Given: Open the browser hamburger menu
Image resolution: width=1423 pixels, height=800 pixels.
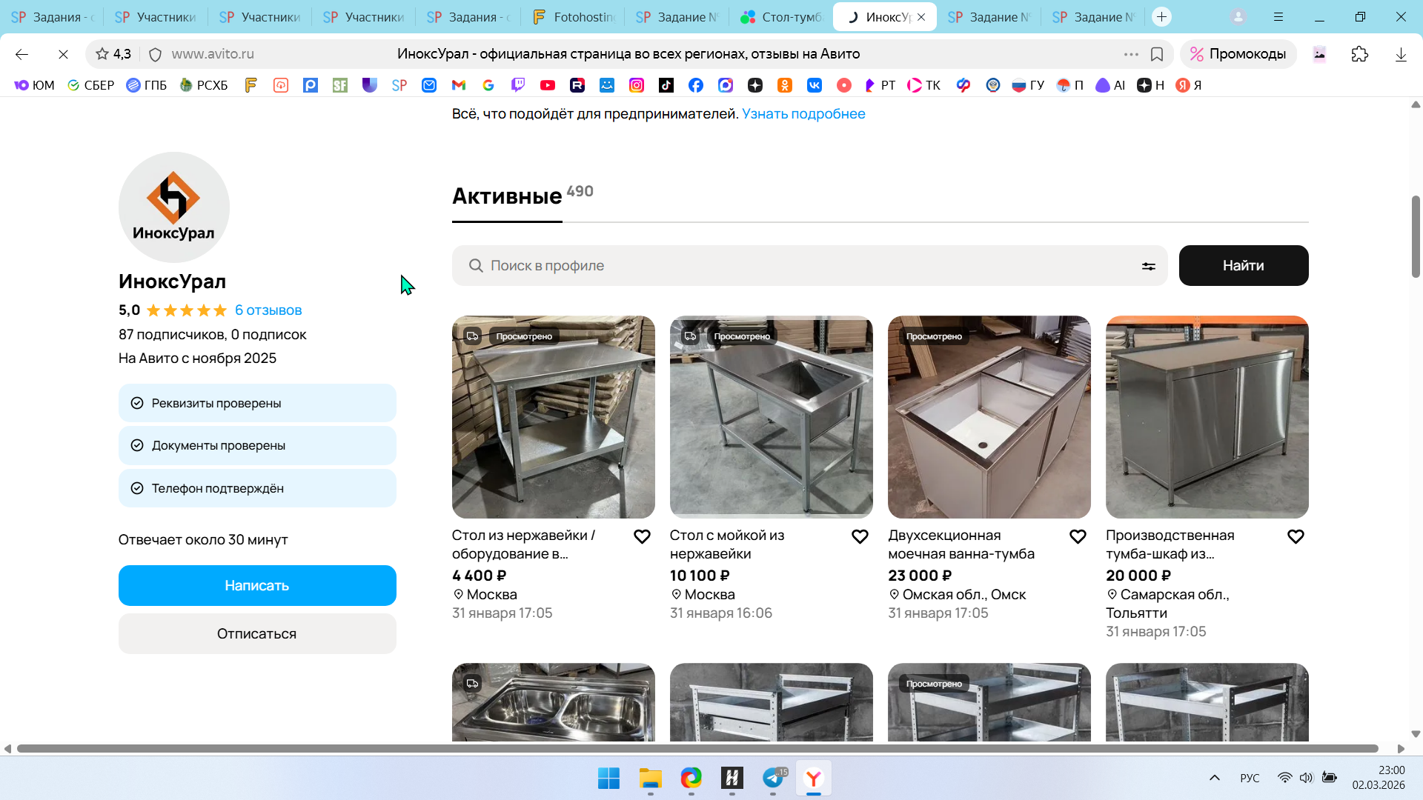Looking at the screenshot, I should pos(1278,16).
